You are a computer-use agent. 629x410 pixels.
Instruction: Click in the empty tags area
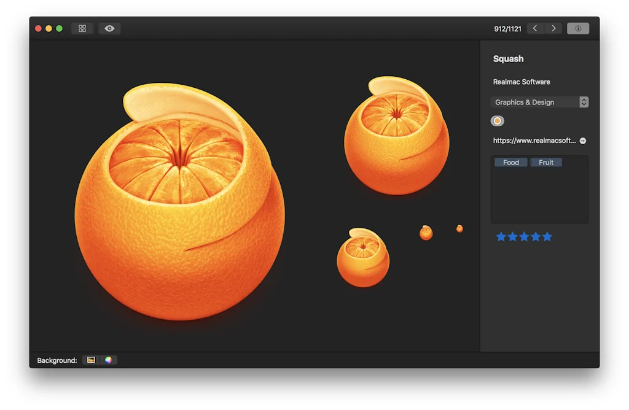click(x=539, y=196)
